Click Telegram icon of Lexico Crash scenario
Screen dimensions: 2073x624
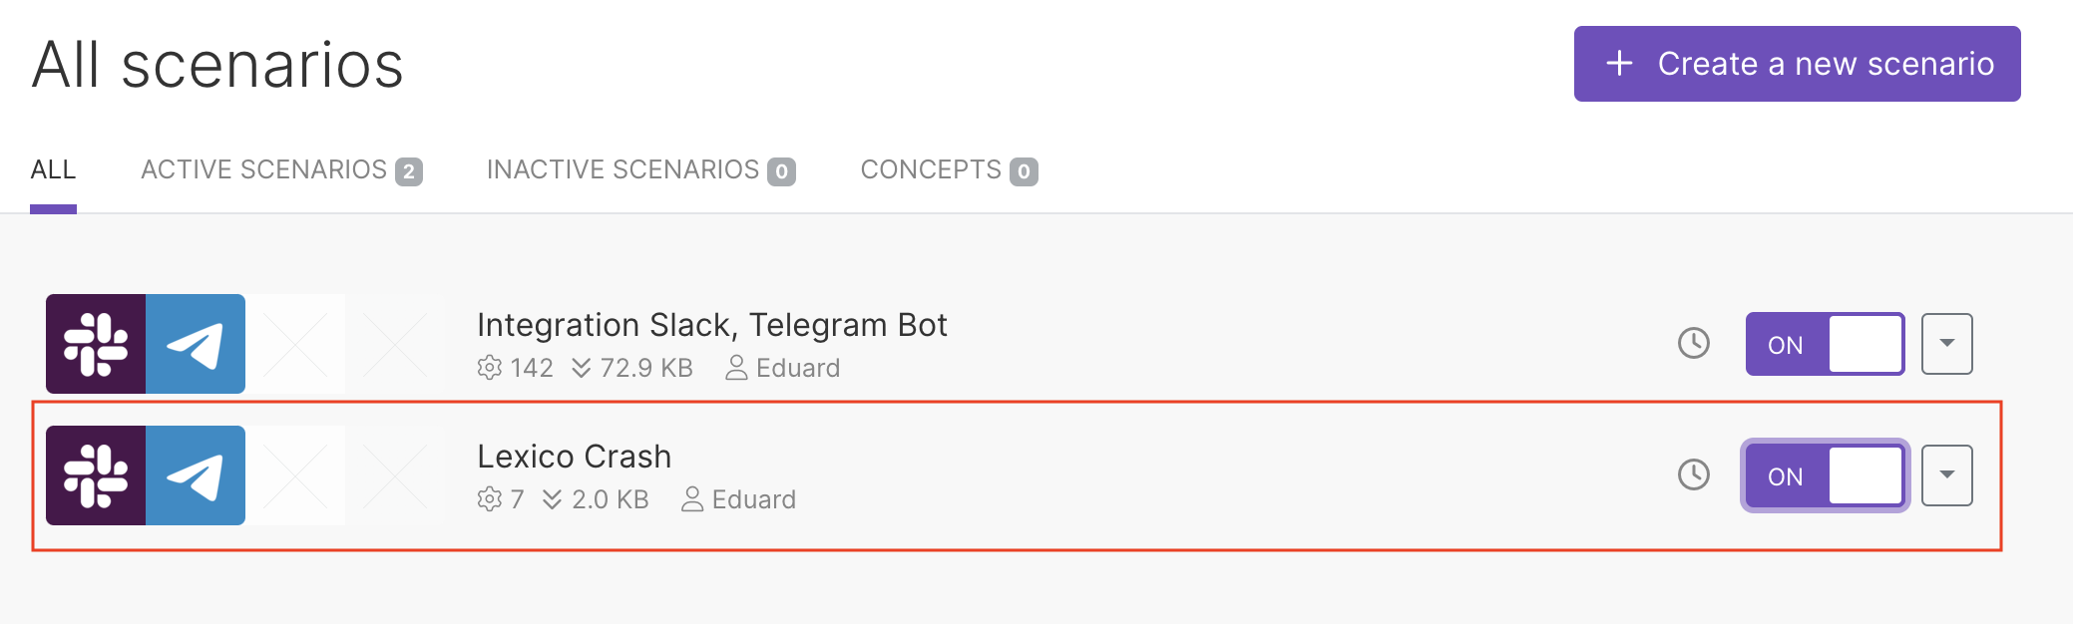coord(196,475)
